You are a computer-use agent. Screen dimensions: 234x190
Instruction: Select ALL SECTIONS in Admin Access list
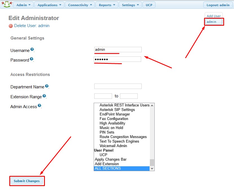(x=121, y=169)
